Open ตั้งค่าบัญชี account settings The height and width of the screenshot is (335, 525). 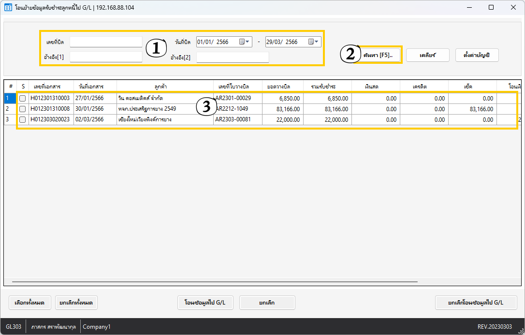tap(477, 55)
